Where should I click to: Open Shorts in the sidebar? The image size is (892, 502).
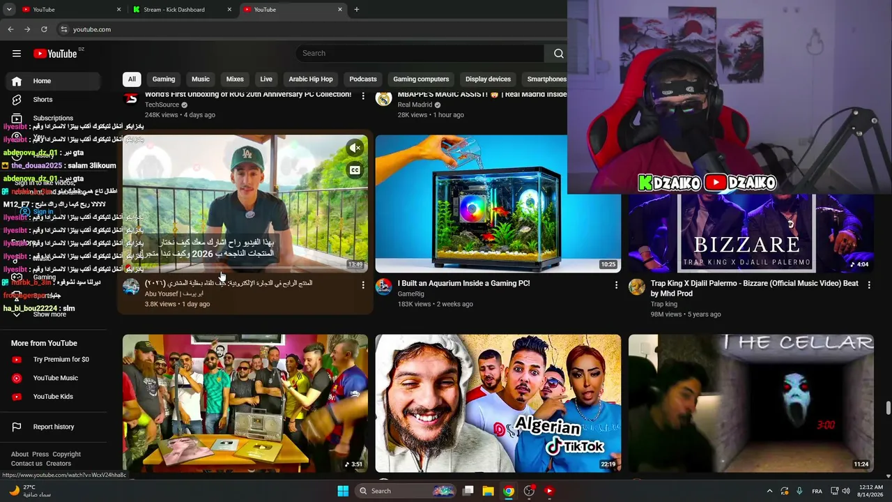pos(53,100)
